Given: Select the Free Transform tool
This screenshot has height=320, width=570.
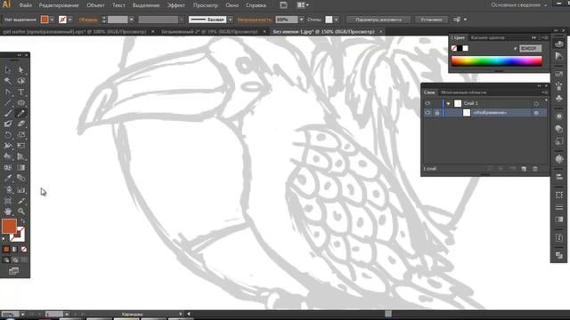Looking at the screenshot, I should [x=21, y=146].
